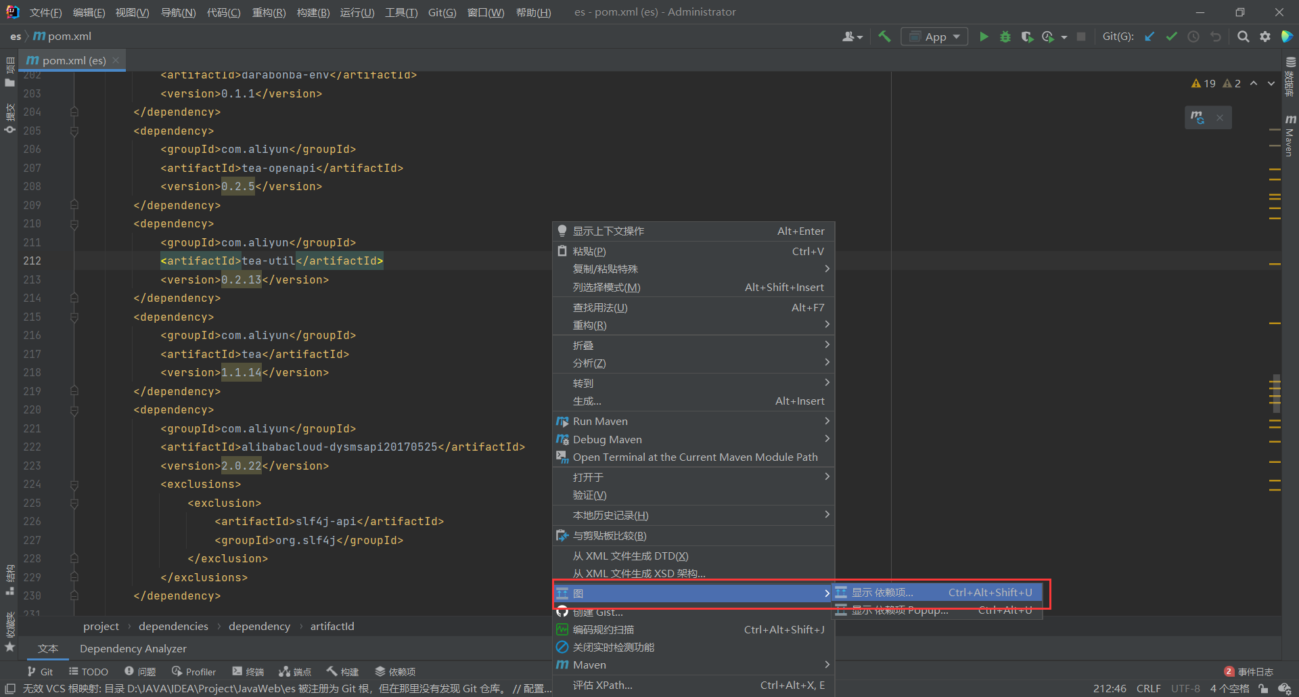
Task: Expand the 折叠 submenu
Action: coord(693,345)
